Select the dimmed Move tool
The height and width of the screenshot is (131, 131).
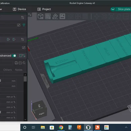pos(97,16)
